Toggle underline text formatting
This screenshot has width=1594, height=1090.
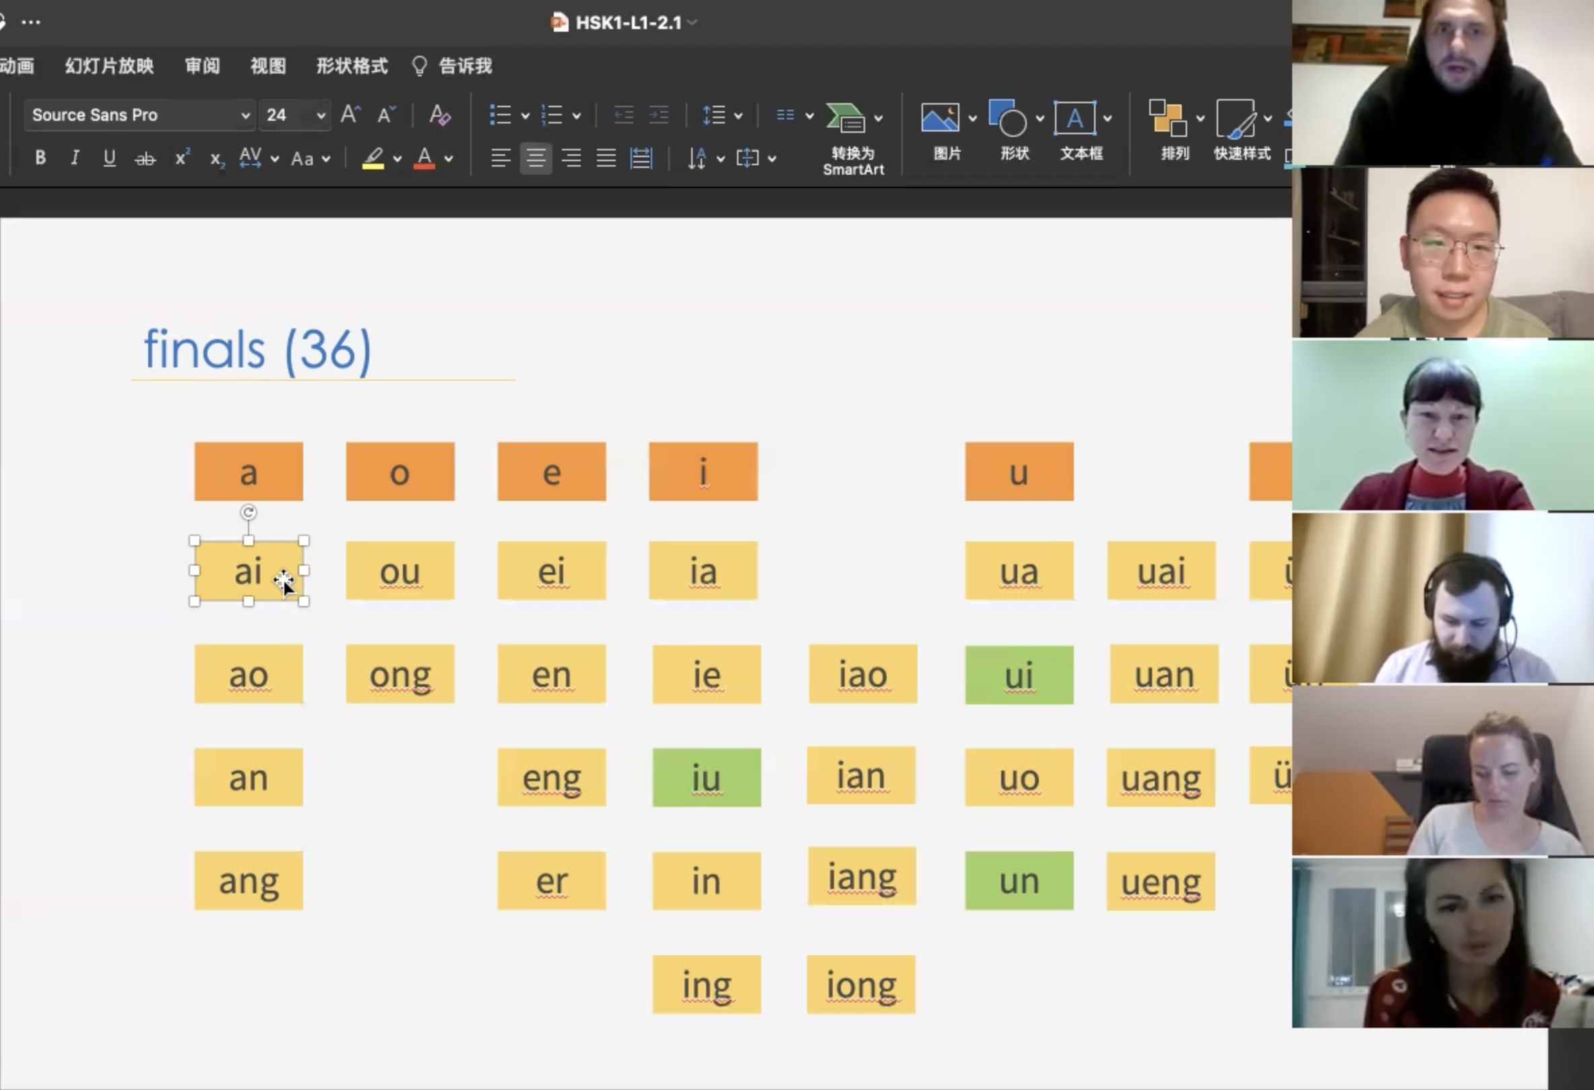click(x=109, y=158)
